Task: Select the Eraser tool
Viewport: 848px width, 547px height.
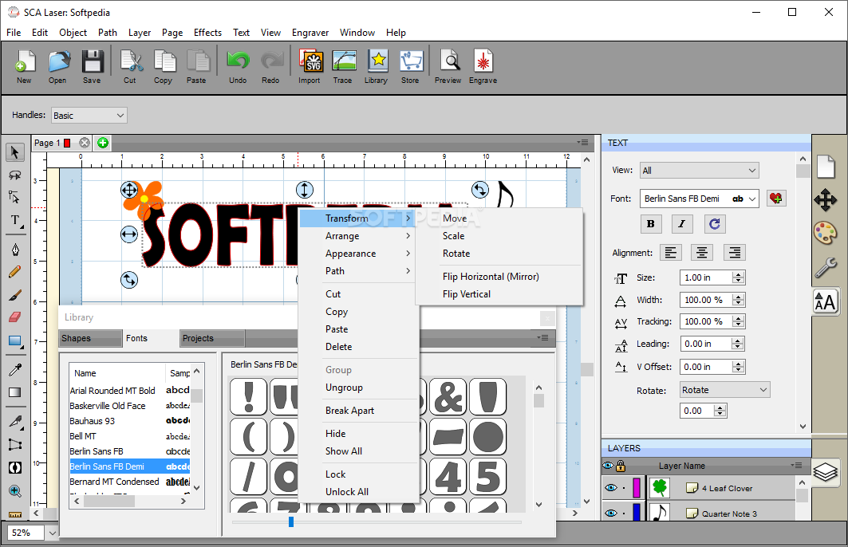Action: (x=15, y=317)
